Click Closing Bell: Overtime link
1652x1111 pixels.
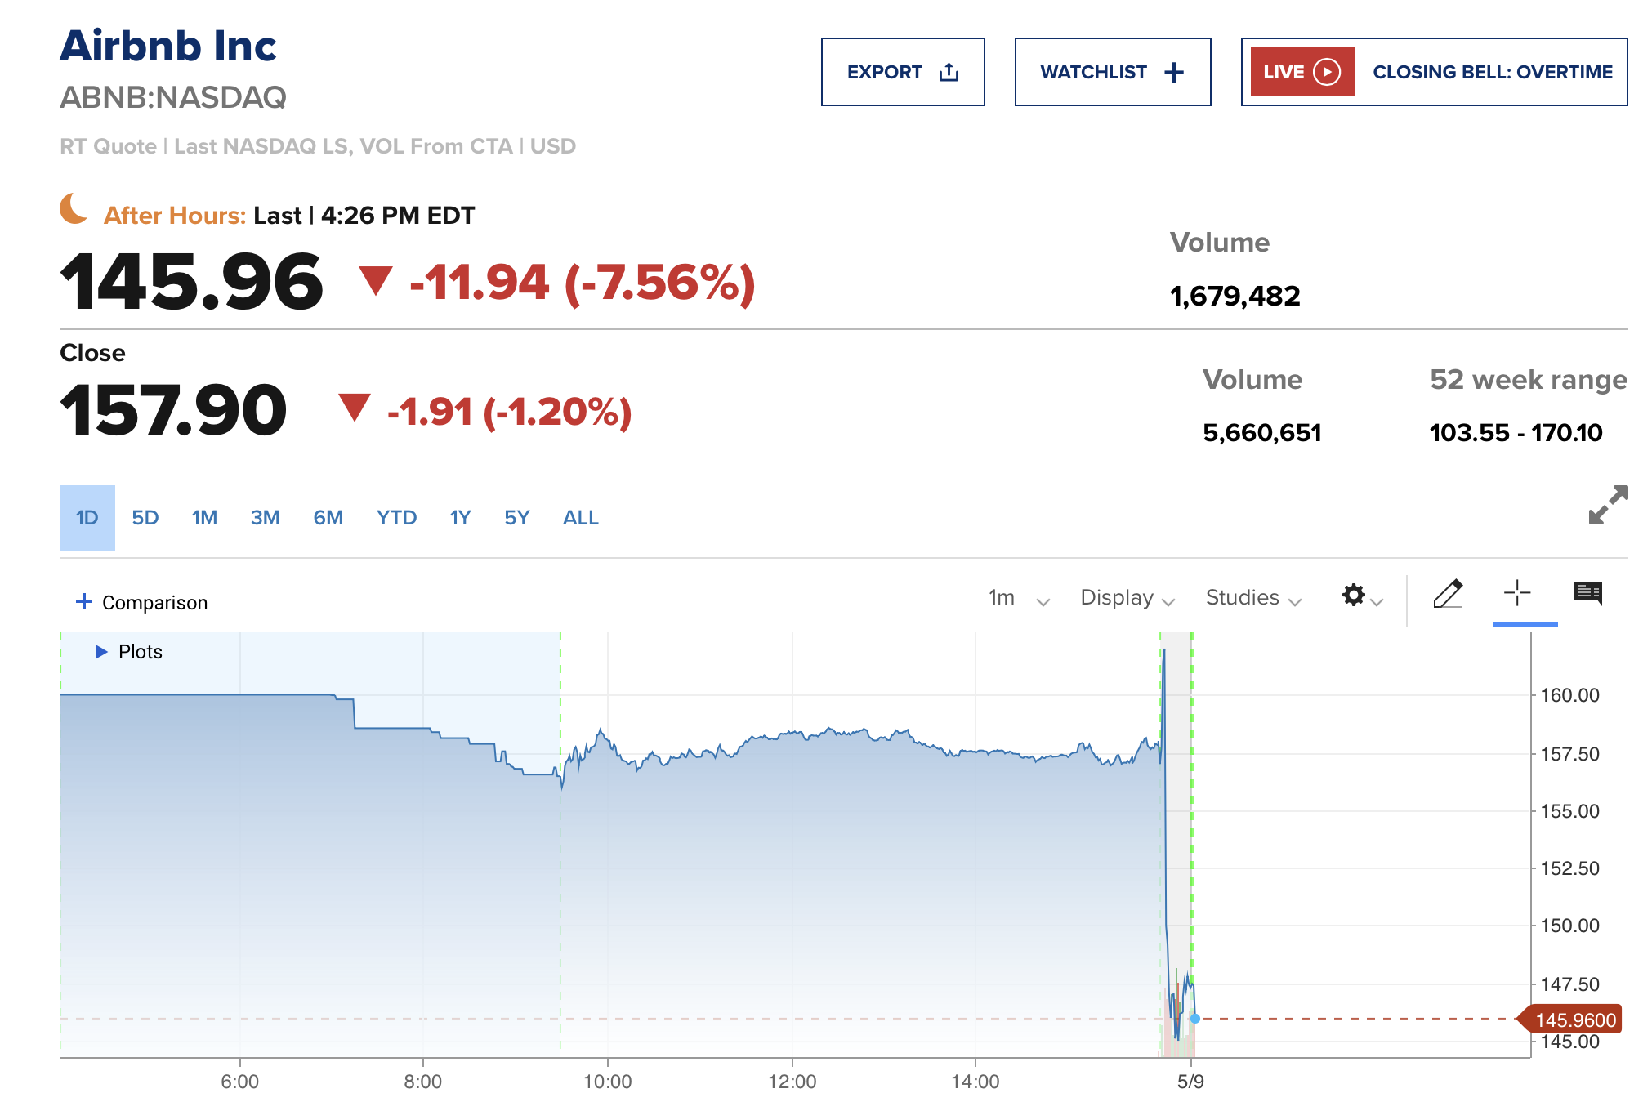1492,72
